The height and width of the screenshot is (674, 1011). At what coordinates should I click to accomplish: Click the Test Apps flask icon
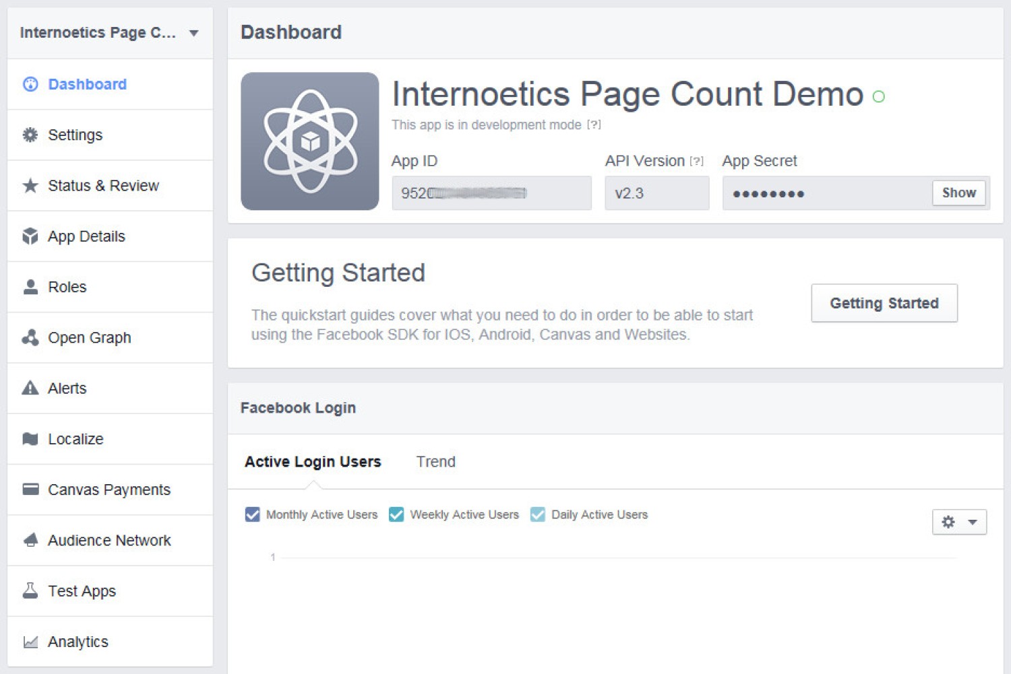pyautogui.click(x=30, y=591)
